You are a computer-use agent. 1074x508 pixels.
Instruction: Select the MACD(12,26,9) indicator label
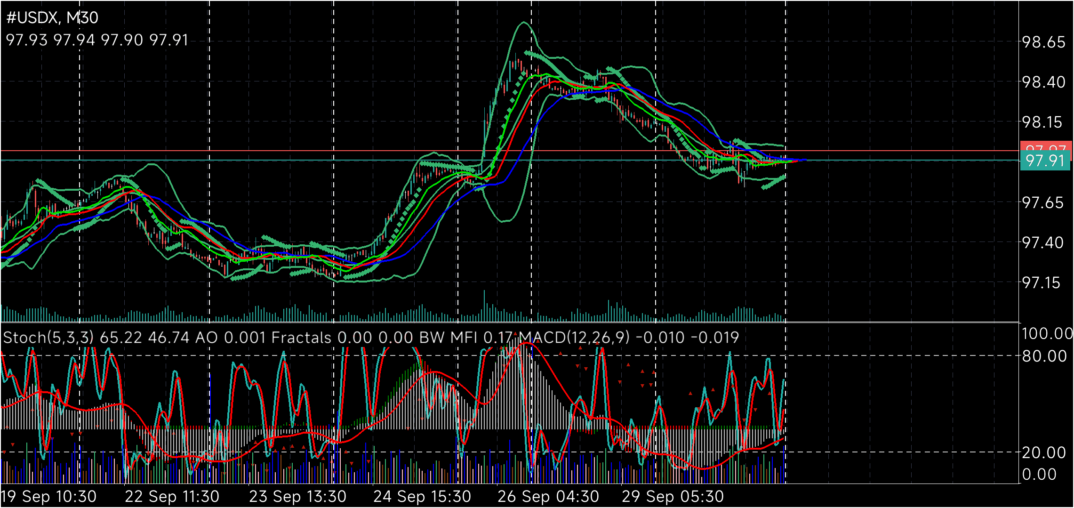click(x=629, y=338)
